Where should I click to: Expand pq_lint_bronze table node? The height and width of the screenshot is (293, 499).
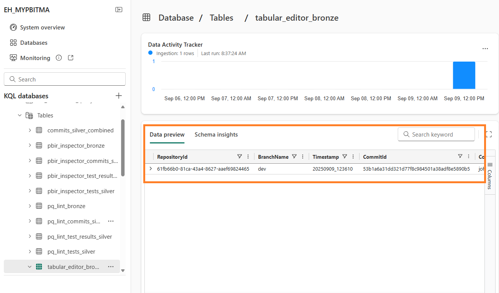click(x=30, y=206)
